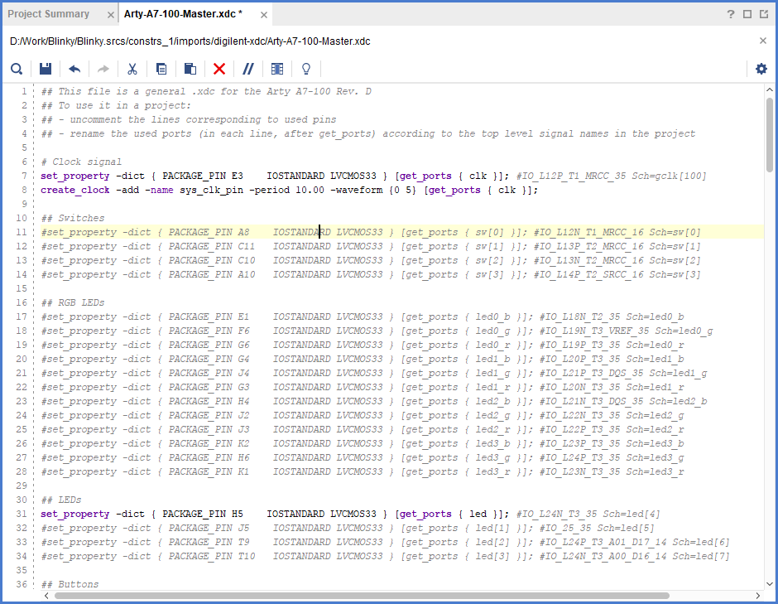778x604 pixels.
Task: Click the '## LEDs' header on line 30
Action: [61, 500]
